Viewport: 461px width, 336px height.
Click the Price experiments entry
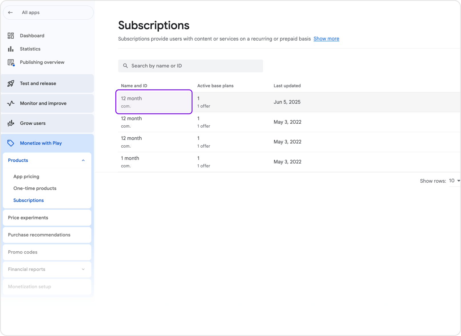coord(28,217)
